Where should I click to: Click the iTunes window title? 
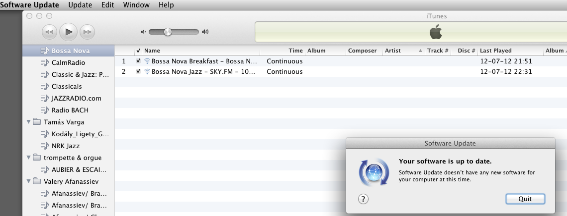437,16
